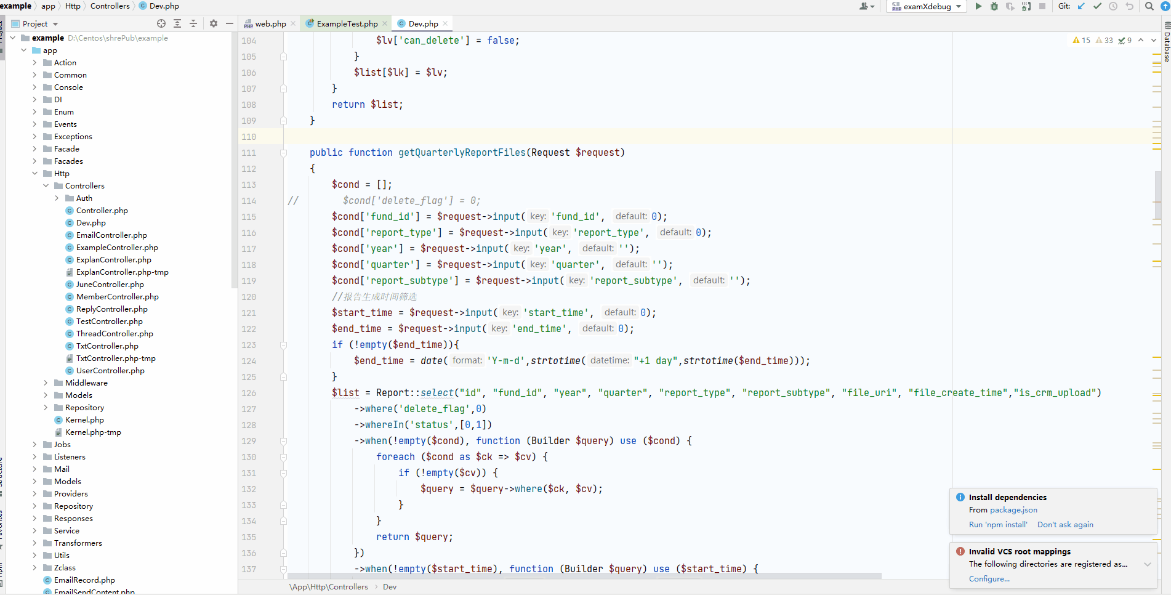Start debugging with the bug icon
This screenshot has width=1171, height=595.
(x=994, y=6)
